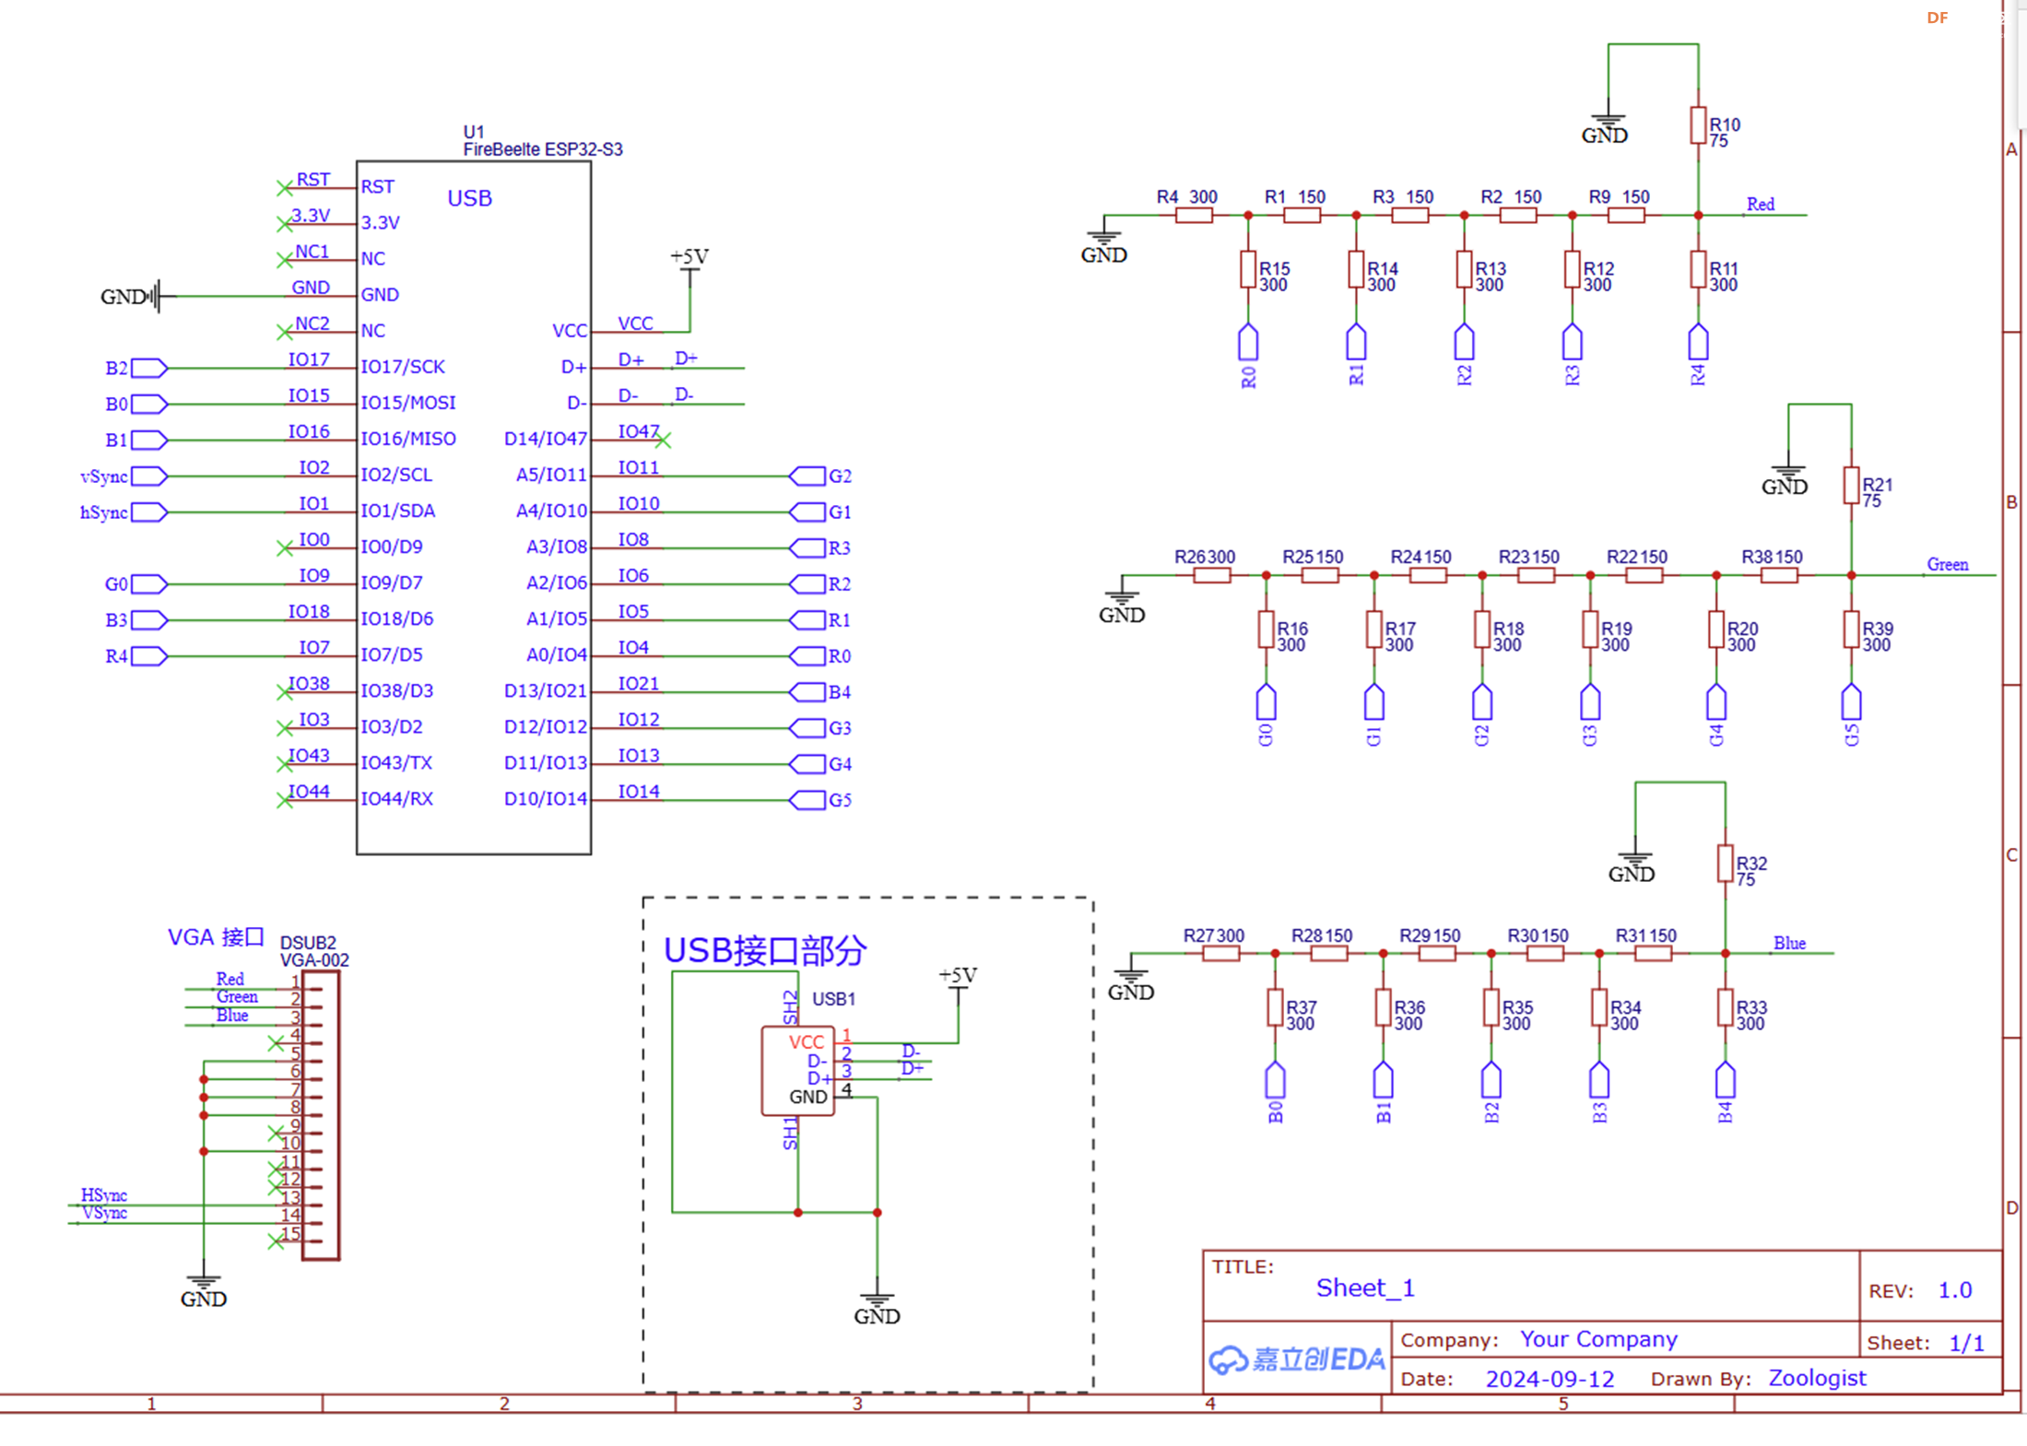Select the IO2/SCL pin label
This screenshot has height=1446, width=2027.
(x=396, y=475)
